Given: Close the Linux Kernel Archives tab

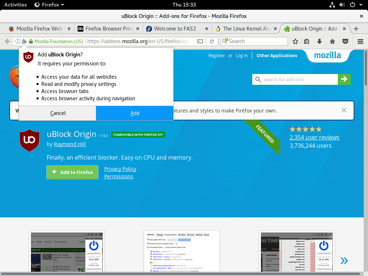Looking at the screenshot, I should click(275, 29).
